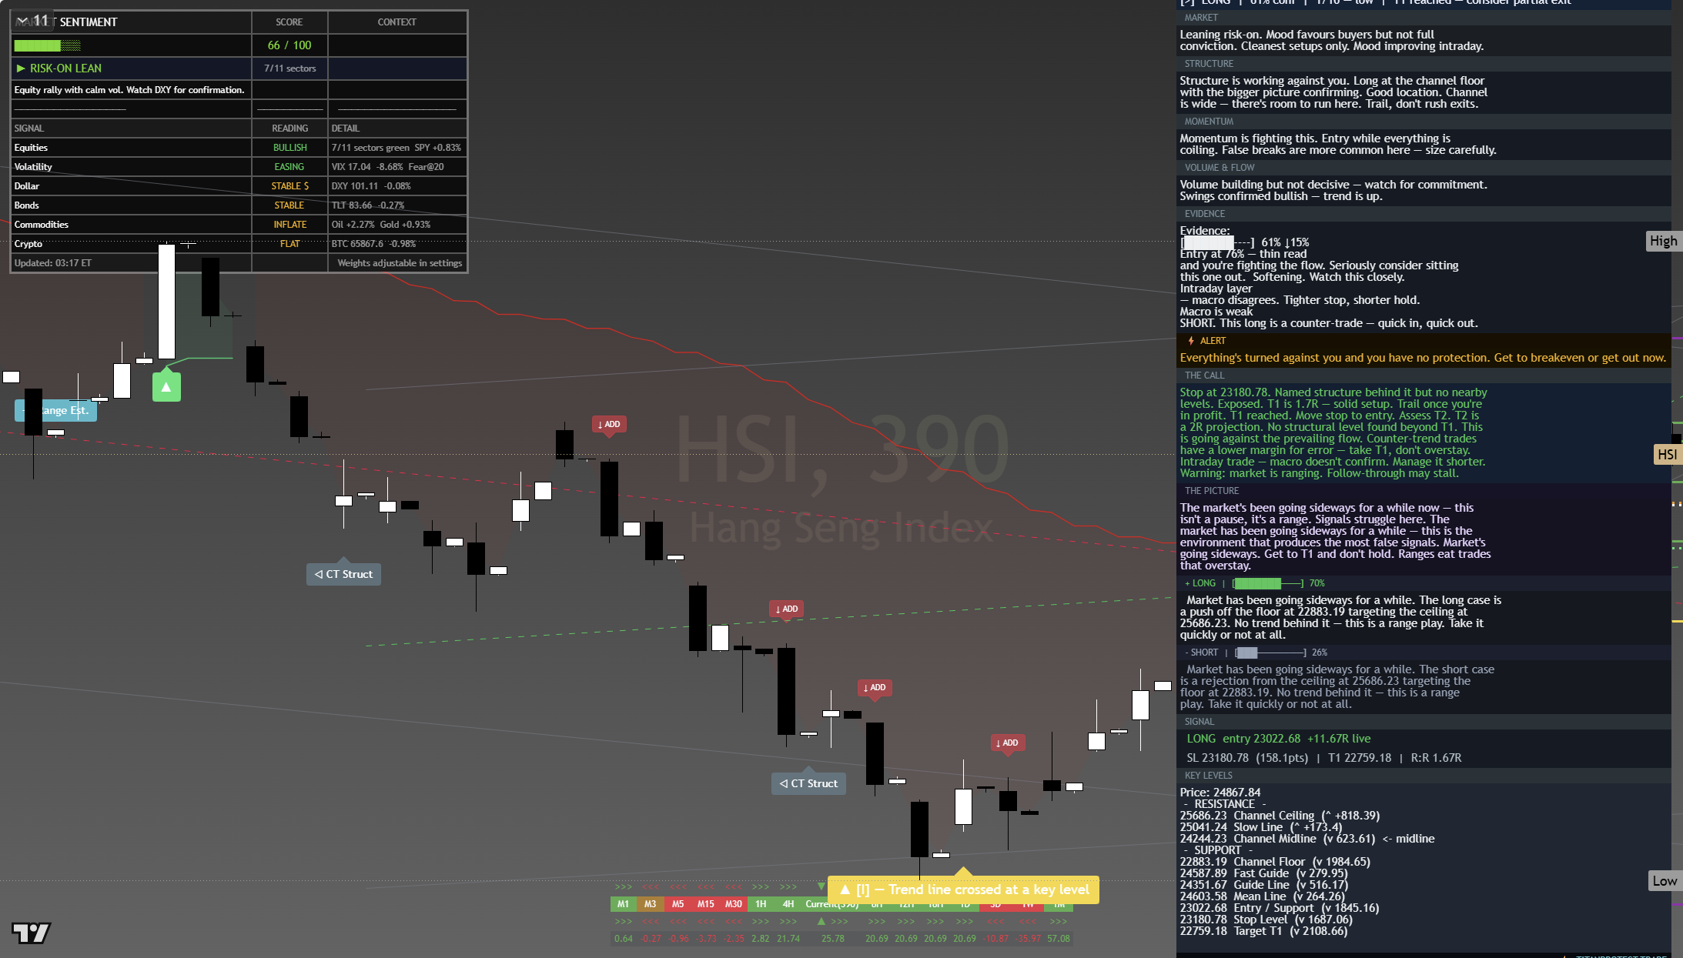This screenshot has height=958, width=1683.
Task: Click the green up-arrow buy signal label
Action: tap(166, 387)
